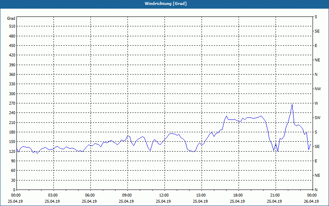Image resolution: width=329 pixels, height=206 pixels.
Task: Click the 420 degree axis label
Action: pyautogui.click(x=12, y=55)
